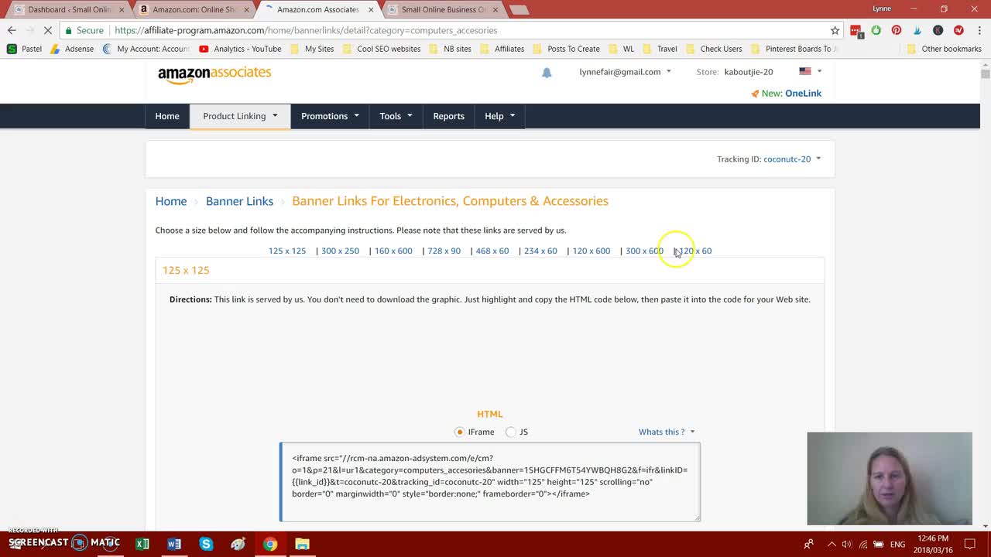991x557 pixels.
Task: Select the JS radio button
Action: coord(510,432)
